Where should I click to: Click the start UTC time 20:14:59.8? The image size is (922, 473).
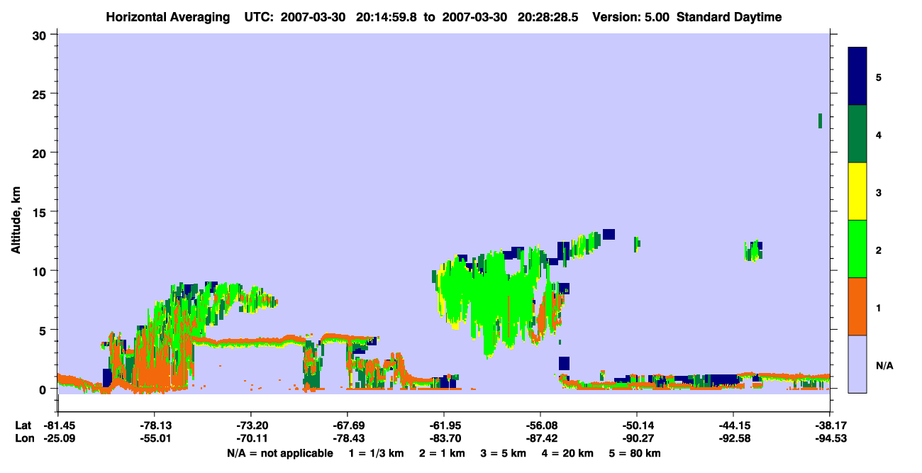386,17
